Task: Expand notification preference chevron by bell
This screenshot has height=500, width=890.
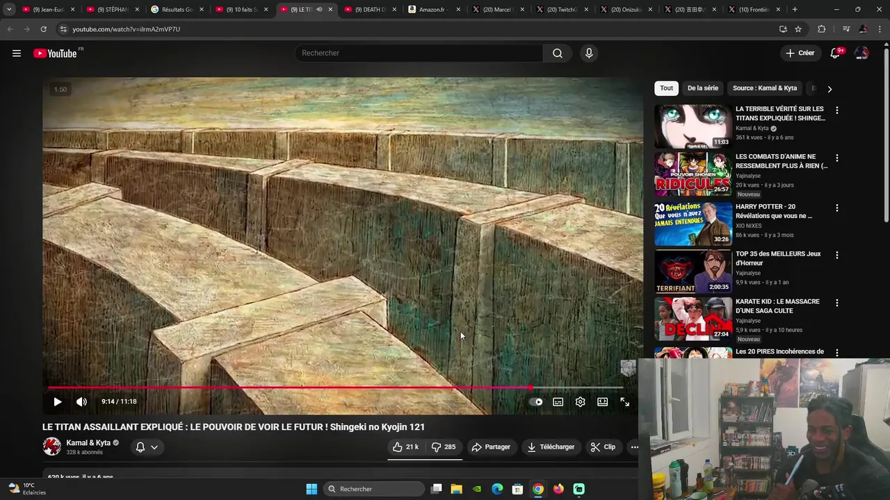Action: coord(154,447)
